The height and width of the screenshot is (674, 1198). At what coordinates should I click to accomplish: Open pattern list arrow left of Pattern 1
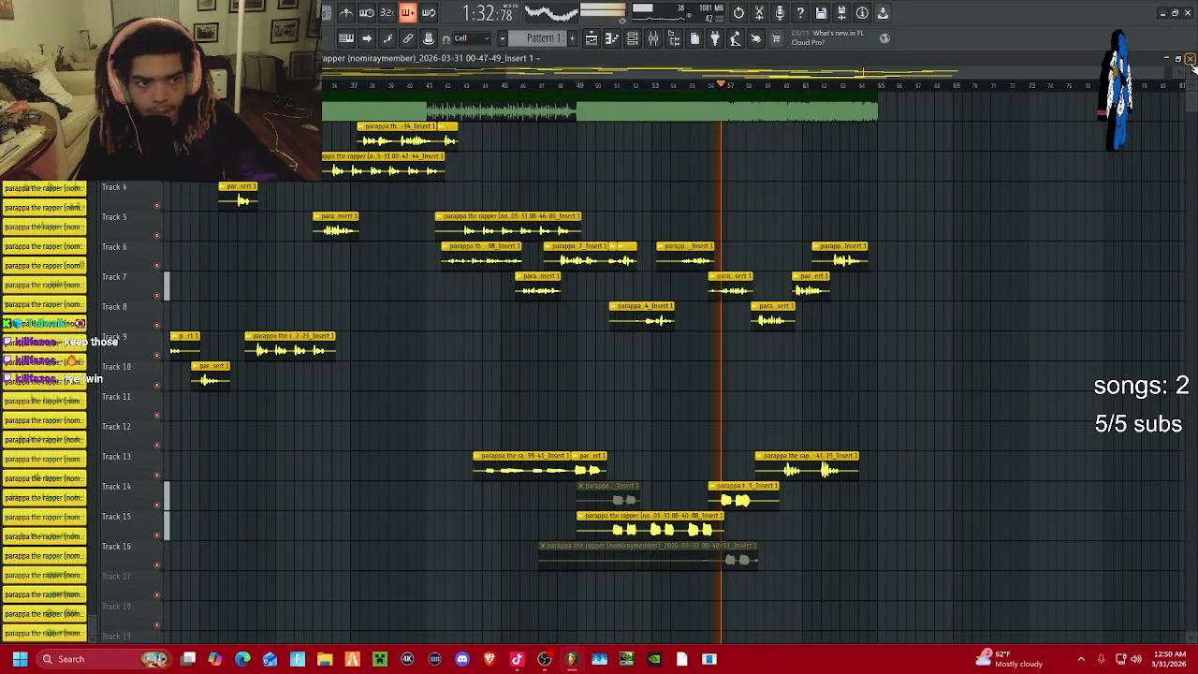(502, 38)
